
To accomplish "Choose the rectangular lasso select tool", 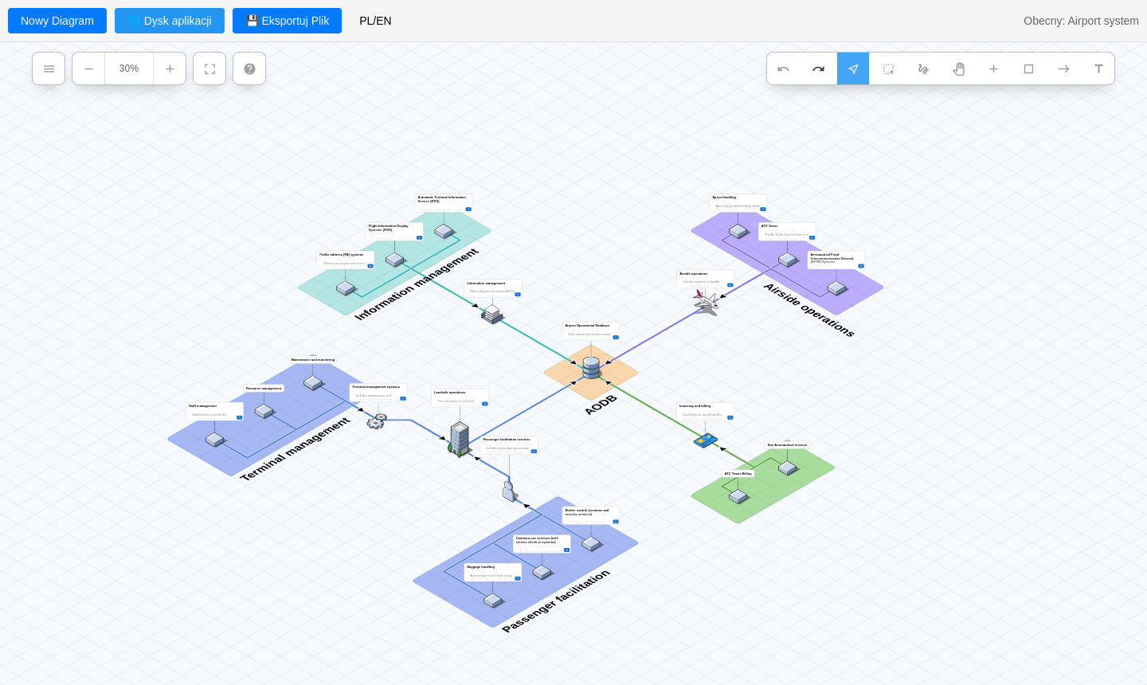I will (x=888, y=68).
